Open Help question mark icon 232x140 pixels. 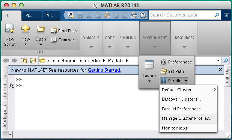(x=143, y=15)
